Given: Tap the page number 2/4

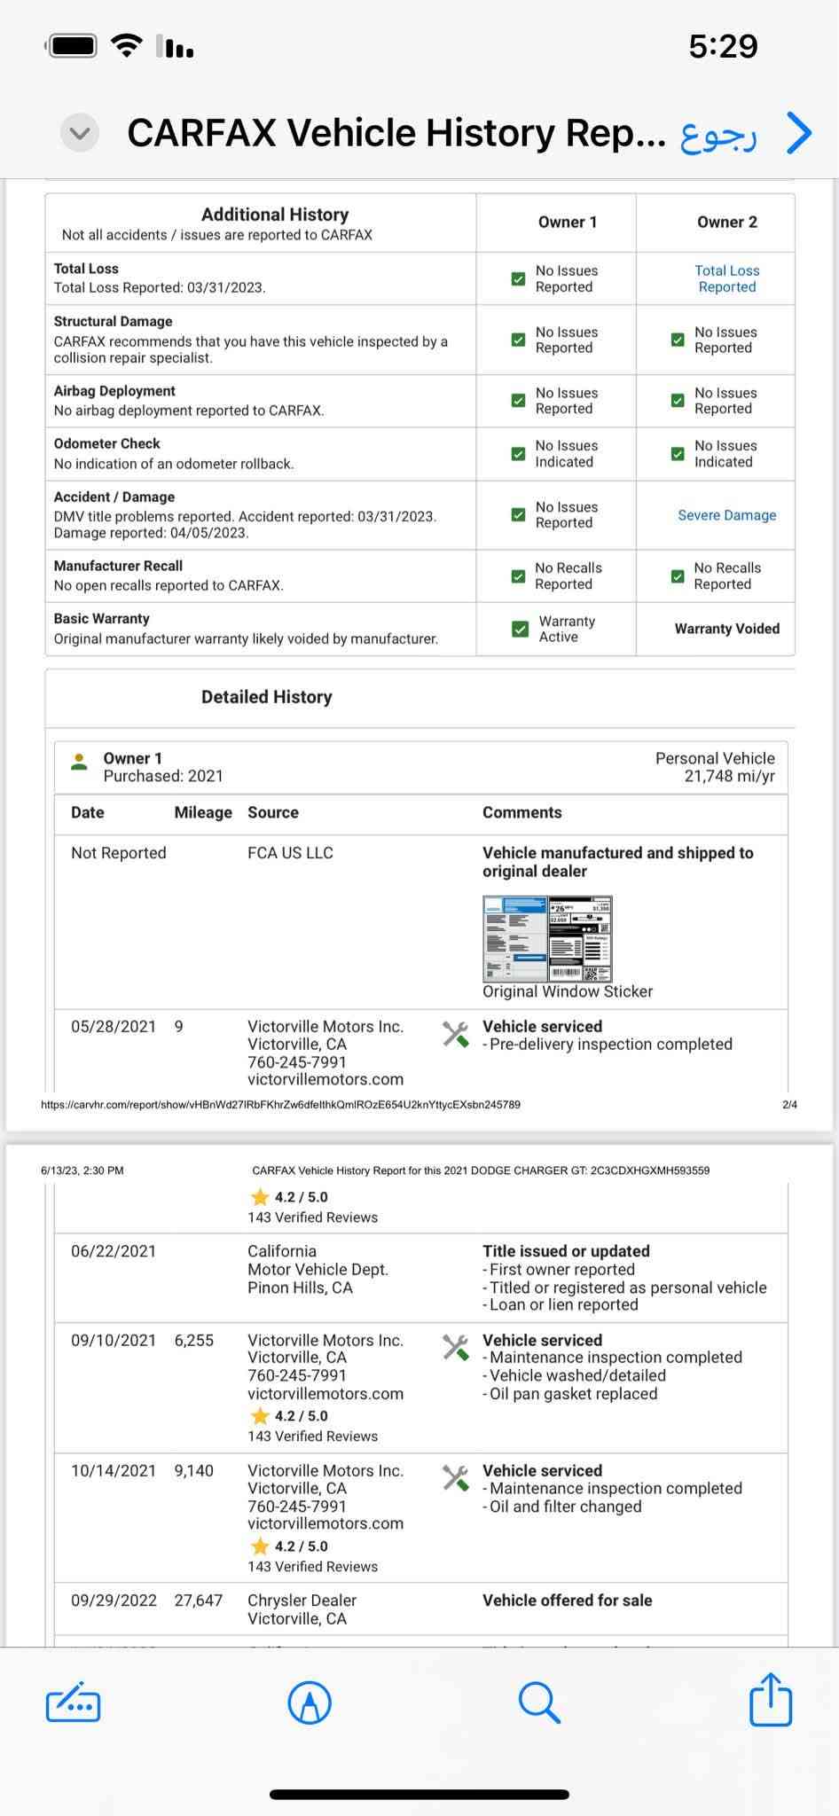Looking at the screenshot, I should (789, 1105).
